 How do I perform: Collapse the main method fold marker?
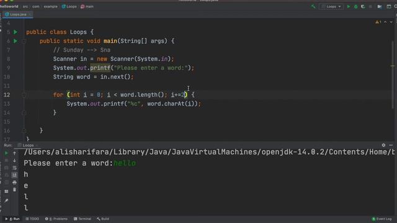tap(24, 41)
